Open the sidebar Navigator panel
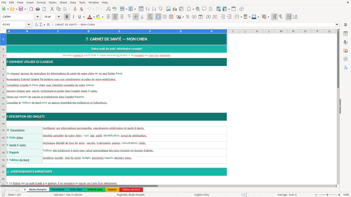This screenshot has width=351, height=197. coord(345,59)
